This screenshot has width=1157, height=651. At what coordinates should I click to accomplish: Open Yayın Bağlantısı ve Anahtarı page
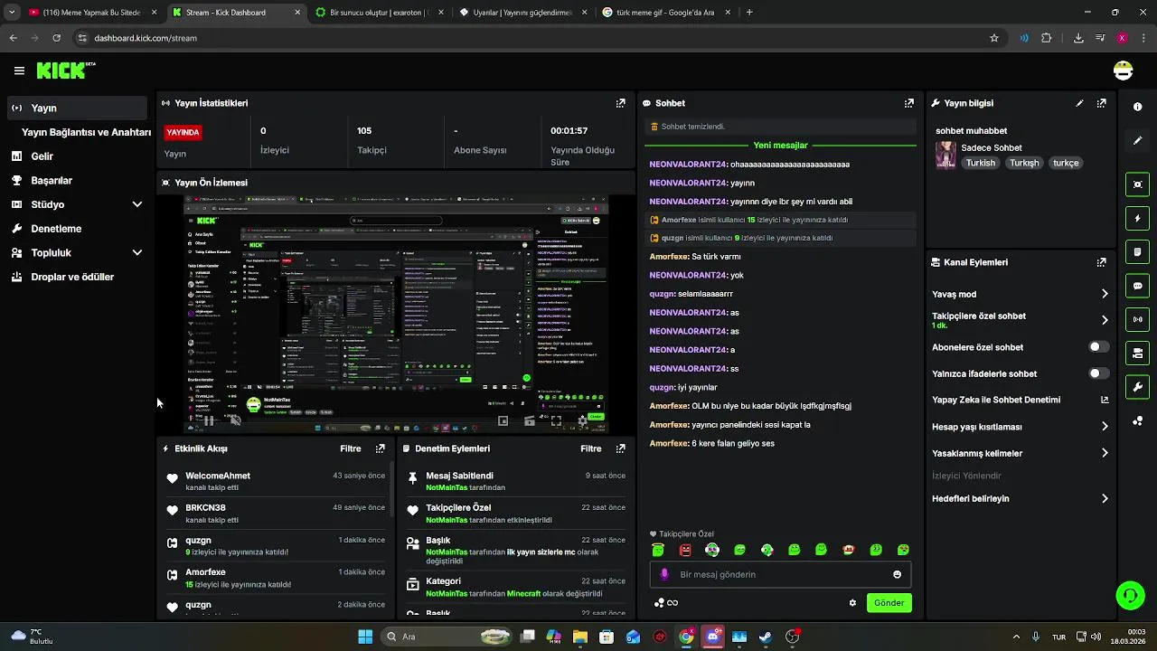point(86,132)
